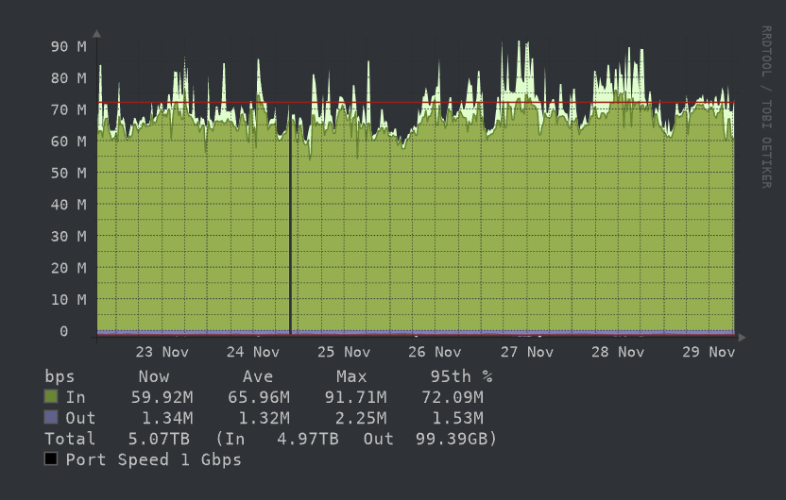
Task: Click the 28 Nov axis label
Action: [618, 352]
